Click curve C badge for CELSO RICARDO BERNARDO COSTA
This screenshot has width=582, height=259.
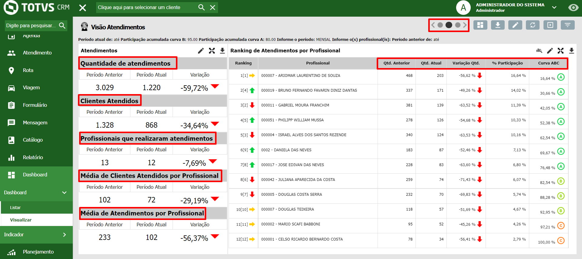pos(561,241)
